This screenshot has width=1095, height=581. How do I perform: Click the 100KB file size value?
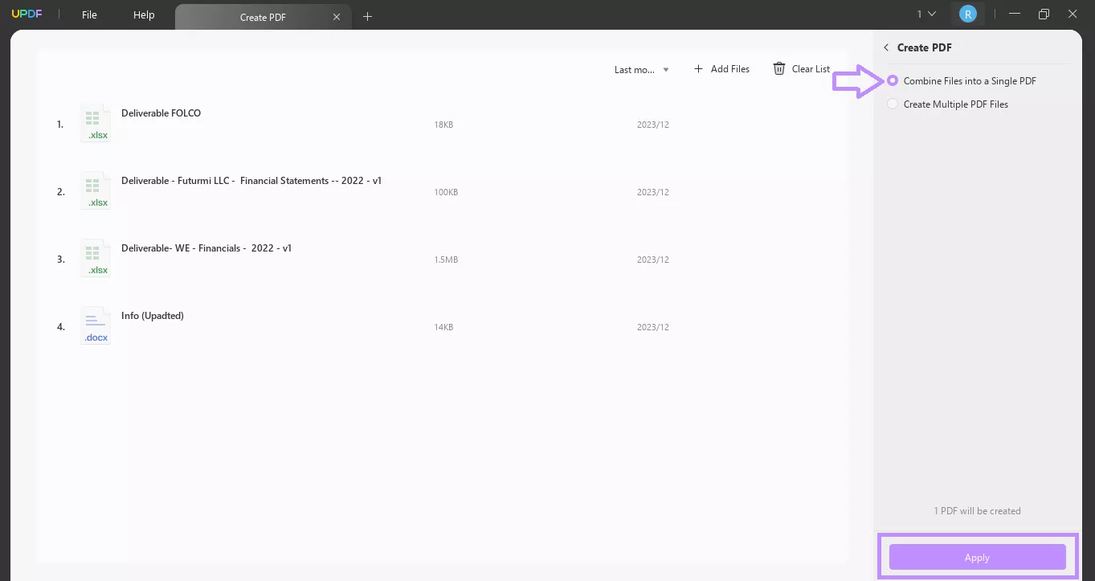tap(446, 193)
